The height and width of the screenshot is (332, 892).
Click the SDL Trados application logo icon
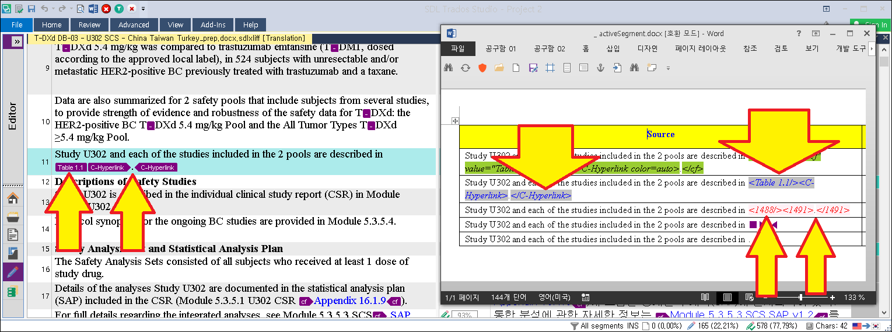6,9
